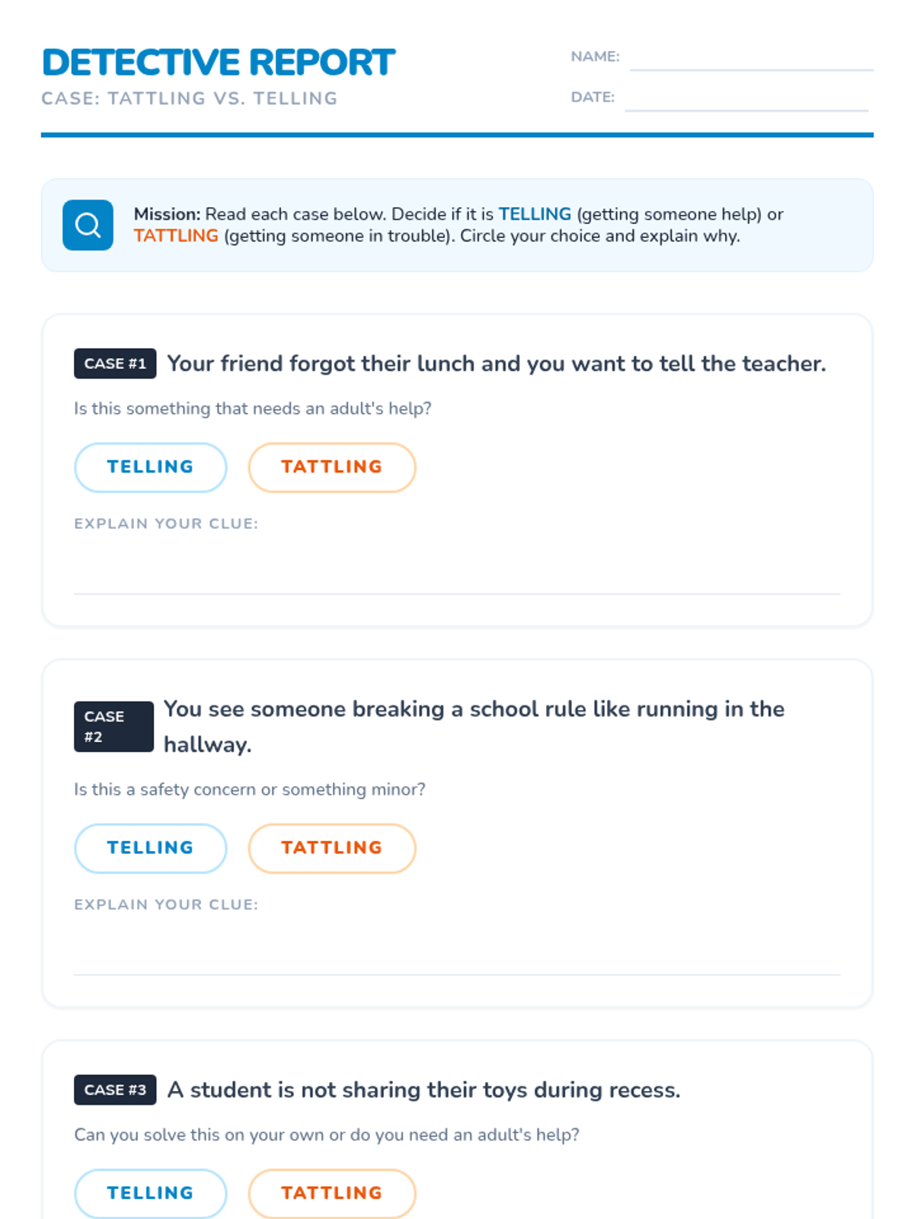Click the Detective Report title

click(219, 62)
